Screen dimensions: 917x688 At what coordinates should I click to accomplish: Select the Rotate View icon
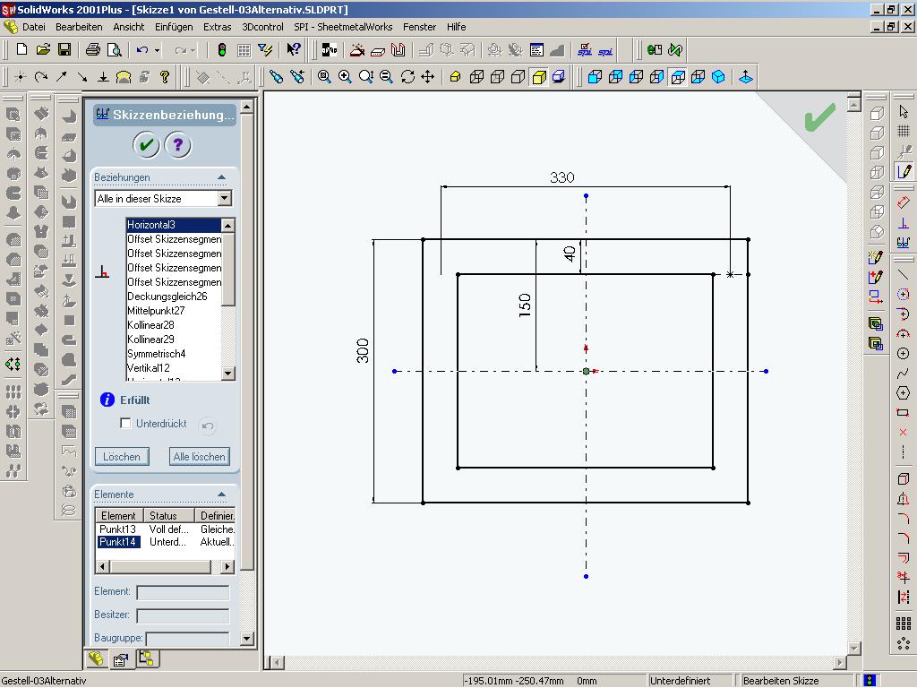[407, 77]
